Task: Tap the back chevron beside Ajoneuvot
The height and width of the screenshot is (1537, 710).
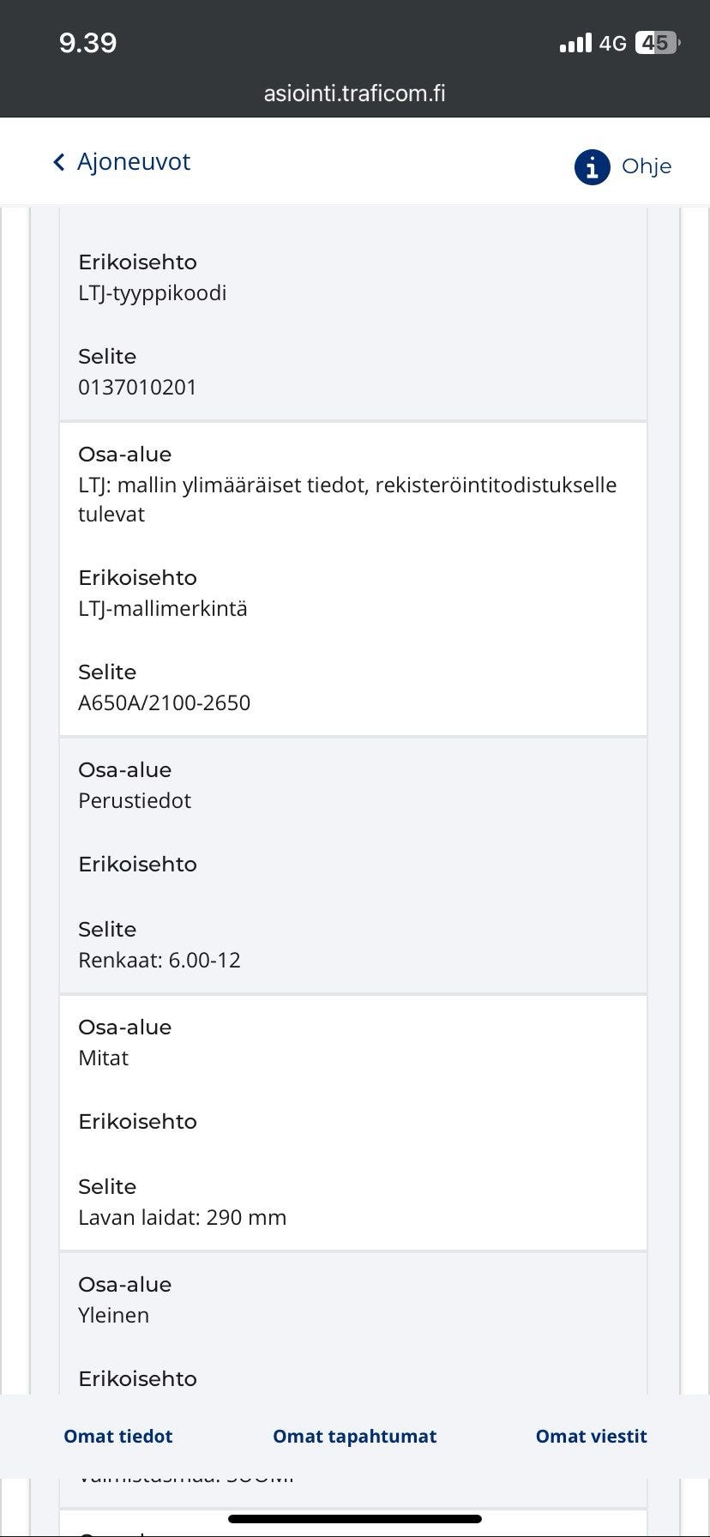Action: coord(58,162)
